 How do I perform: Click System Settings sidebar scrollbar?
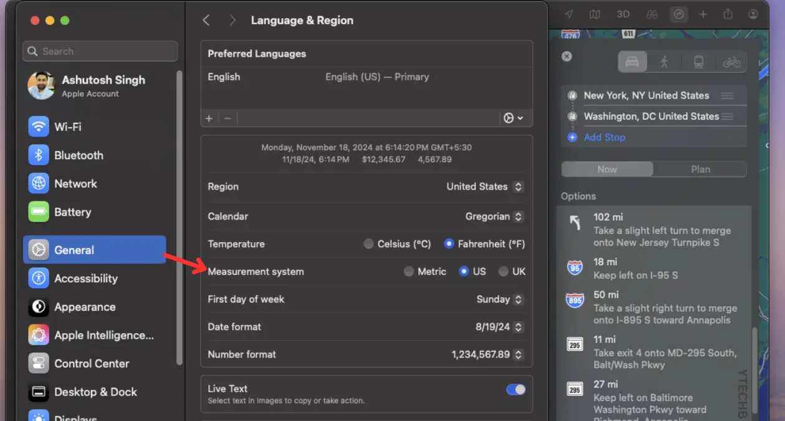click(x=179, y=218)
